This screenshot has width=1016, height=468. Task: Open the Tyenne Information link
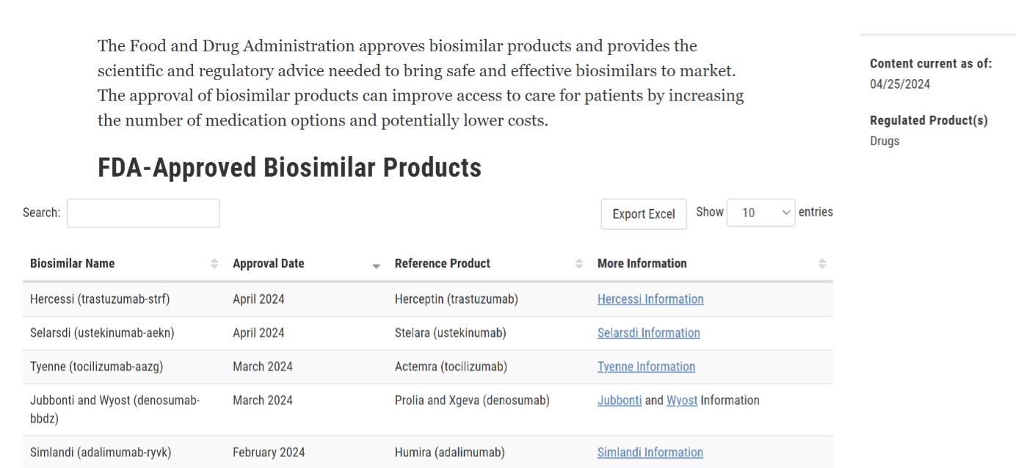[646, 367]
